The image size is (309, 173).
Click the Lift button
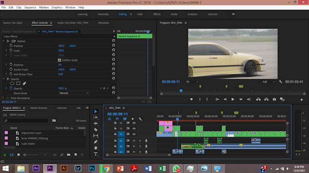tap(259, 99)
